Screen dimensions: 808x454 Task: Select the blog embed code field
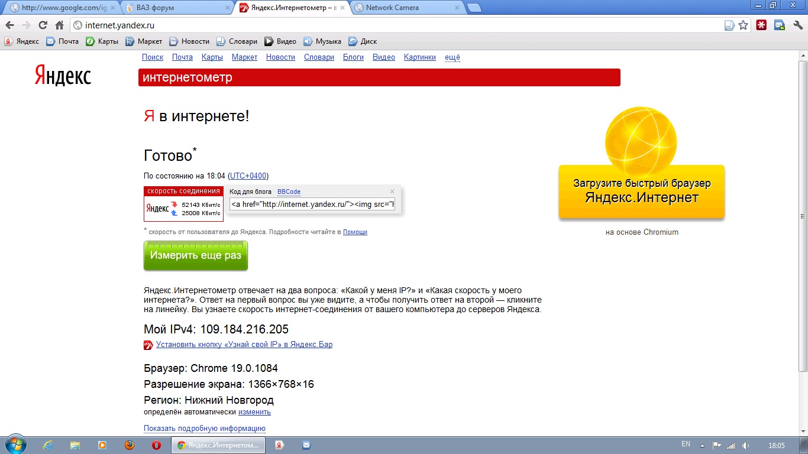(x=312, y=205)
